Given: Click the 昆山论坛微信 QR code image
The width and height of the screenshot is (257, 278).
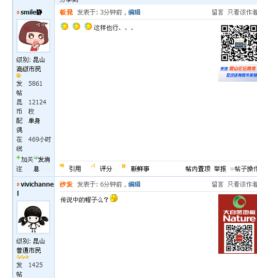Looking at the screenshot, I should (238, 53).
